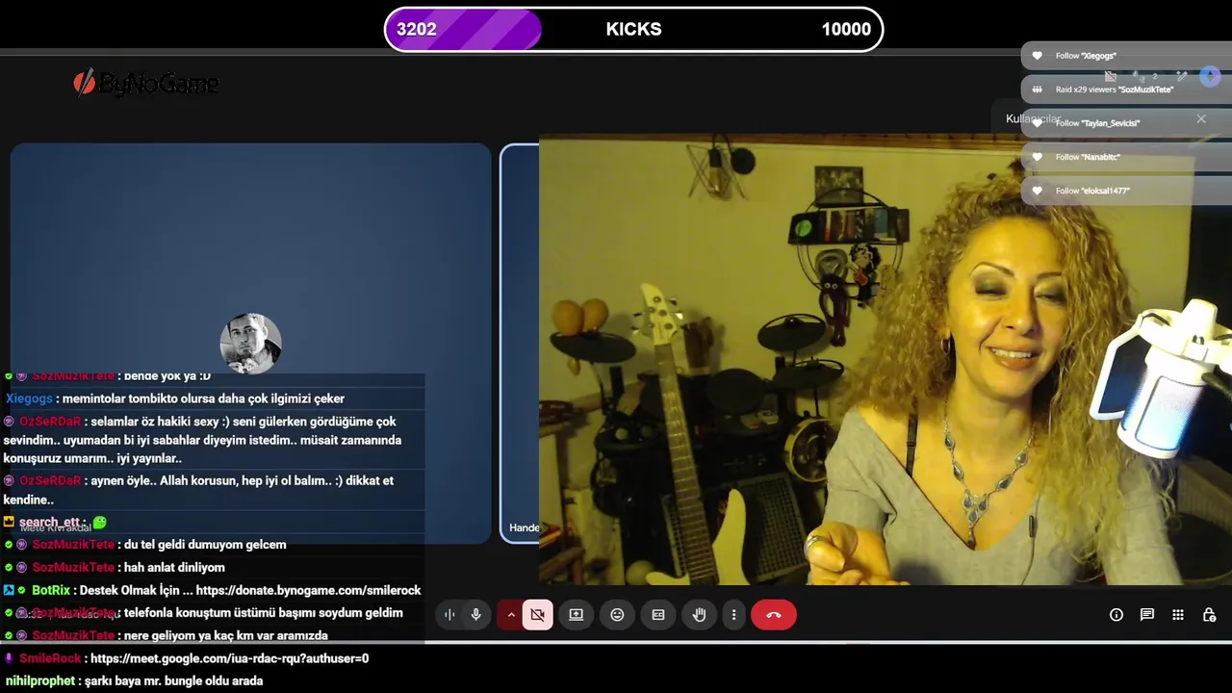Open the activities grid icon
1232x693 pixels.
tap(1178, 615)
